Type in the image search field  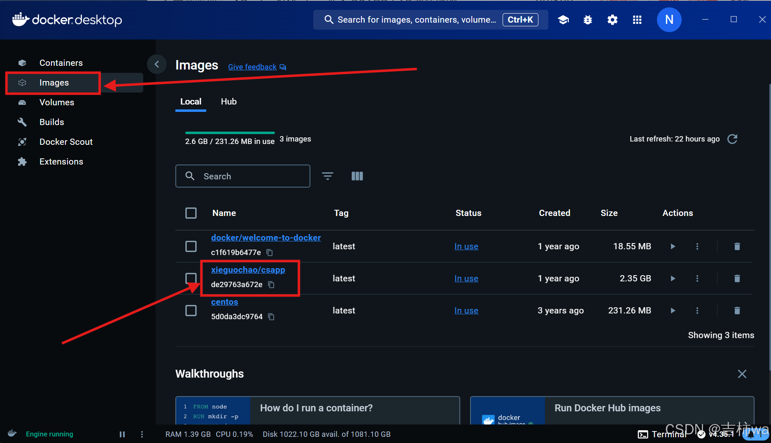(243, 176)
